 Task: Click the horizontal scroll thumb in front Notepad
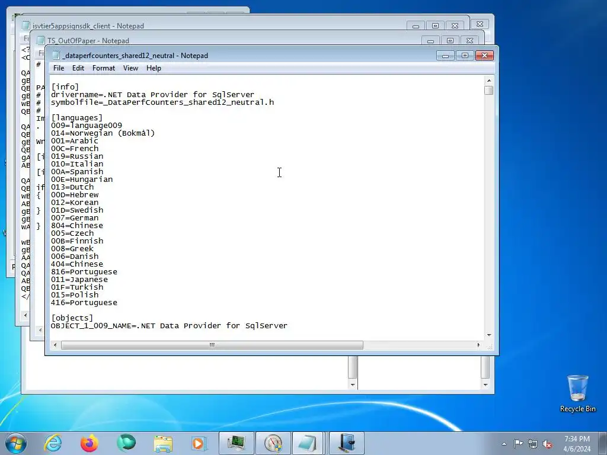[212, 345]
